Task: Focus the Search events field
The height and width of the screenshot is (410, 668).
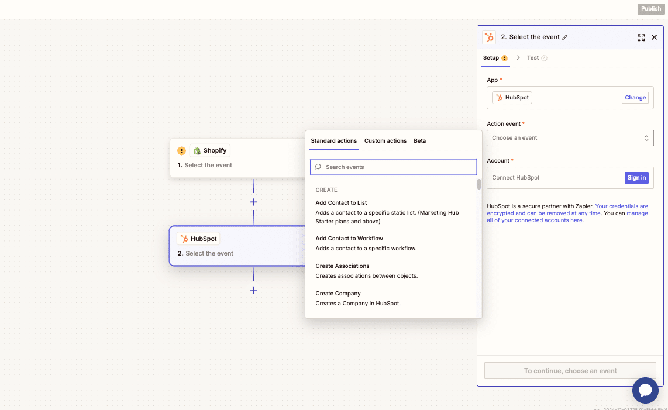Action: pyautogui.click(x=393, y=167)
